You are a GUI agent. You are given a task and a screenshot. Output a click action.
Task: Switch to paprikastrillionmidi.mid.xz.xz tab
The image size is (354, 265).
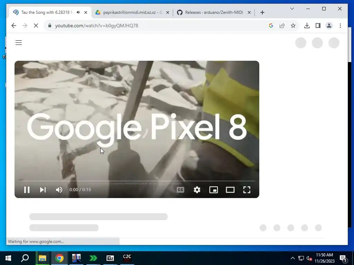pyautogui.click(x=133, y=12)
